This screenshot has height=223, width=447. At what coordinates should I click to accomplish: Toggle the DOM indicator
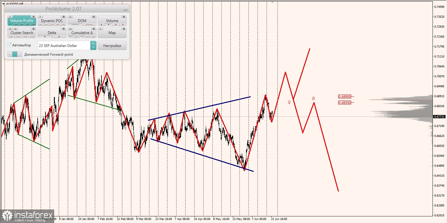pos(82,20)
